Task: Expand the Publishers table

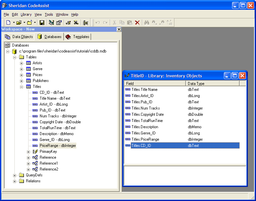Action: pyautogui.click(x=21, y=81)
